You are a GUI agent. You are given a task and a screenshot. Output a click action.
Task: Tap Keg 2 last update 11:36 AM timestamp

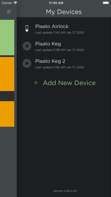(59, 67)
